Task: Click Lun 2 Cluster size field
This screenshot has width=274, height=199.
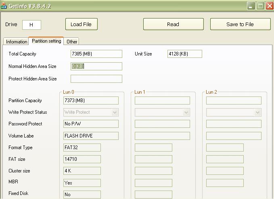Action: coord(225,171)
